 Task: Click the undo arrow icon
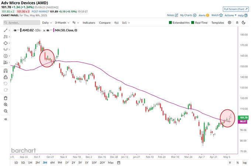click(6, 84)
